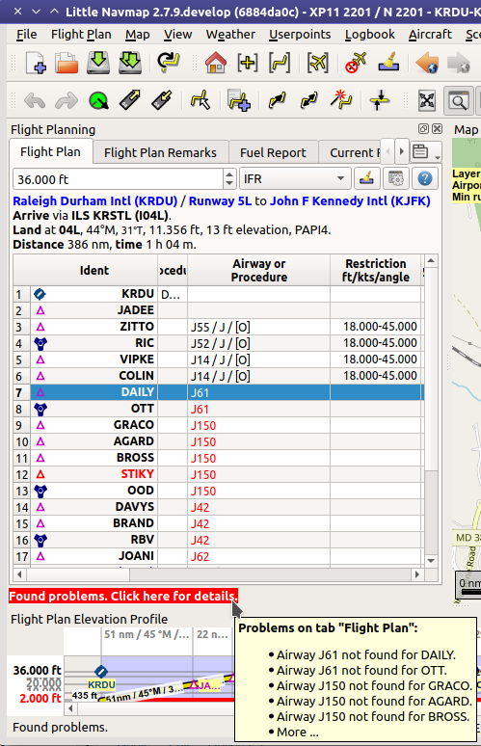Click the blue help question mark button
The width and height of the screenshot is (481, 746).
[x=425, y=179]
